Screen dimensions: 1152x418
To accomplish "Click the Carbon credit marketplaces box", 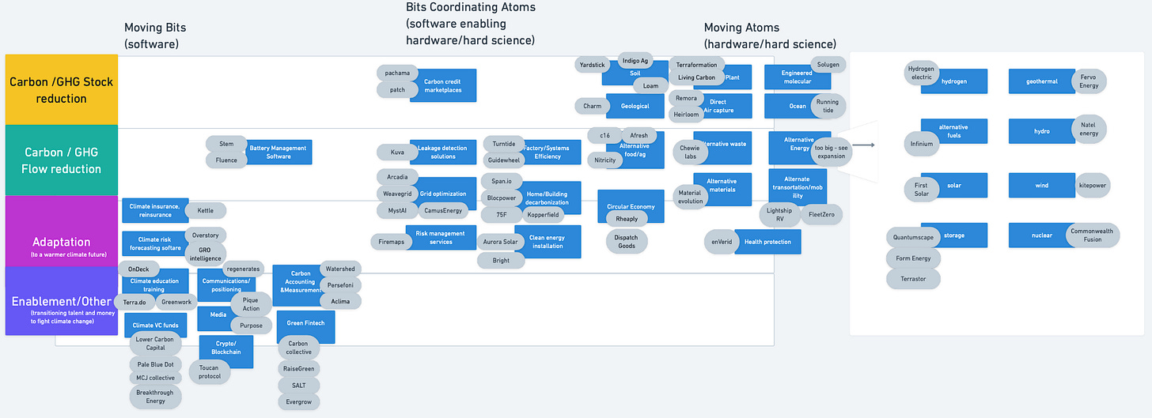I will click(x=443, y=85).
